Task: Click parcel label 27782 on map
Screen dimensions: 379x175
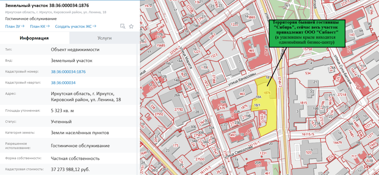Action: pyautogui.click(x=178, y=109)
